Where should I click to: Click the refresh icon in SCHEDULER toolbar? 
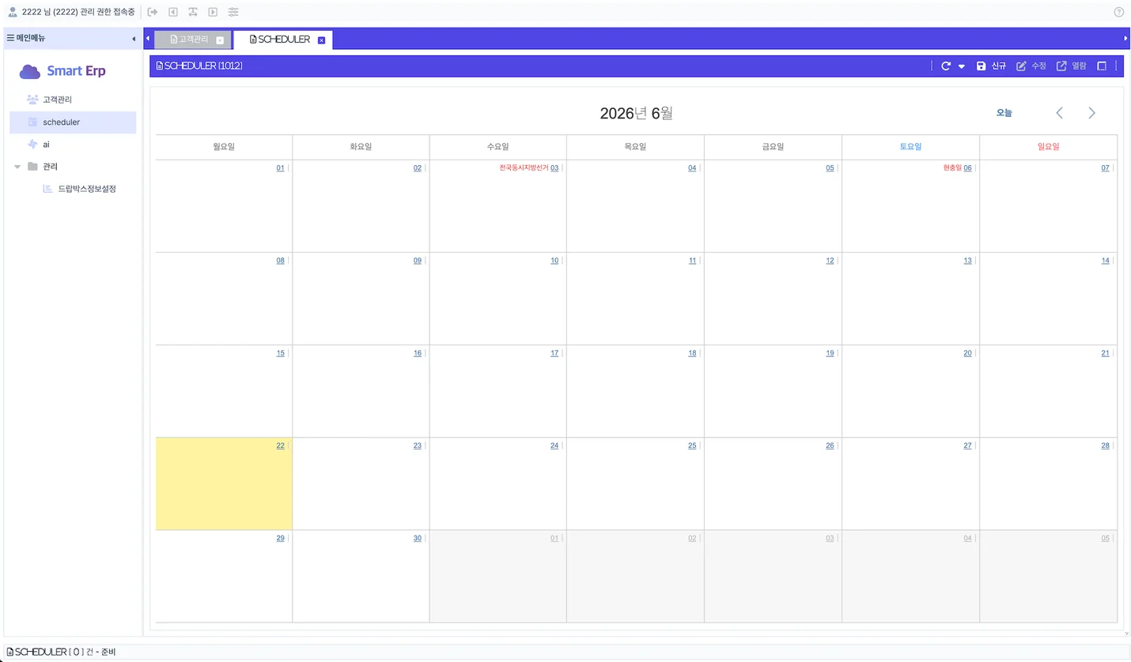click(946, 66)
